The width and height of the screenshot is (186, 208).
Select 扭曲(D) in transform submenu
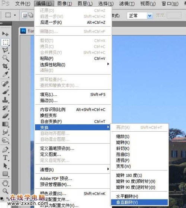[x=139, y=154]
